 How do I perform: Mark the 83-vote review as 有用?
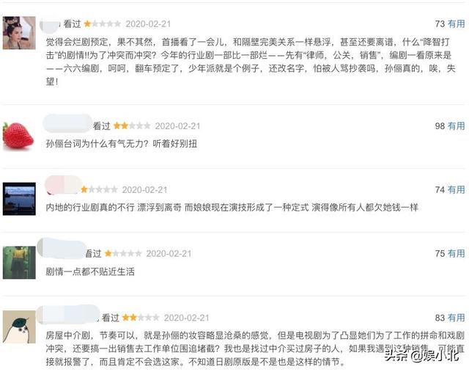(x=456, y=318)
